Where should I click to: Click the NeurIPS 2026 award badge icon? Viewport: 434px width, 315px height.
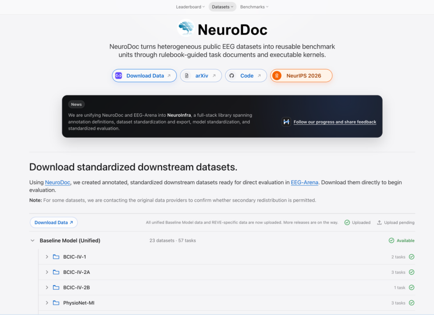[x=277, y=76]
